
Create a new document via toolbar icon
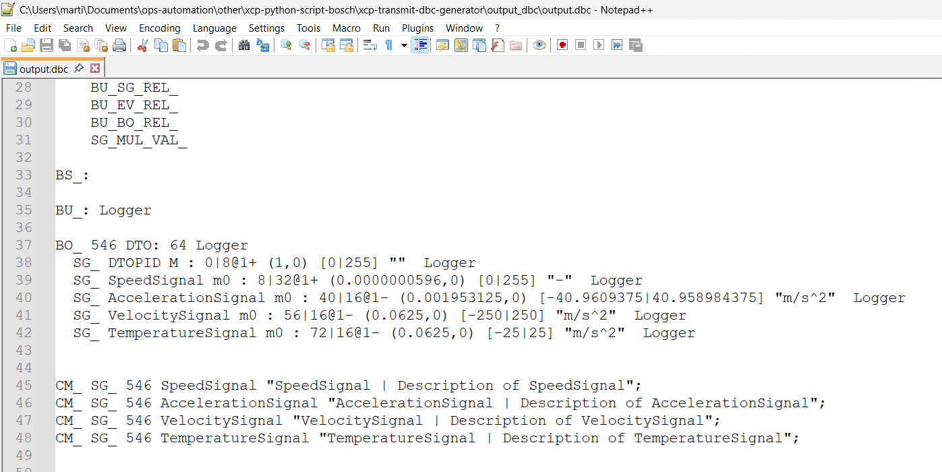click(10, 45)
